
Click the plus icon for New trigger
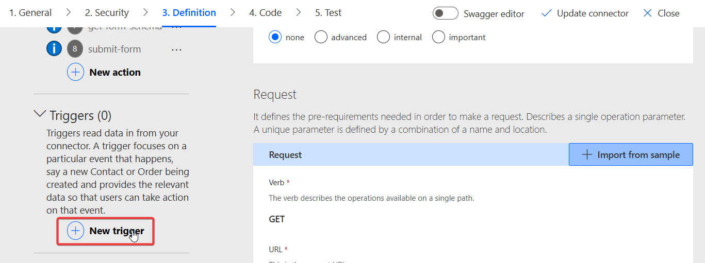point(75,231)
